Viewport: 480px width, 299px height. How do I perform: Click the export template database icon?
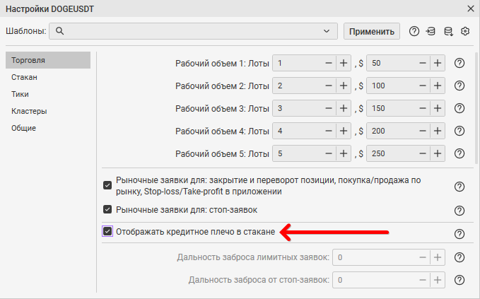coord(448,31)
